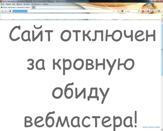Image resolution: width=163 pixels, height=131 pixels.
Task: Expand the toolbar overflow chevron
Action: point(162,15)
